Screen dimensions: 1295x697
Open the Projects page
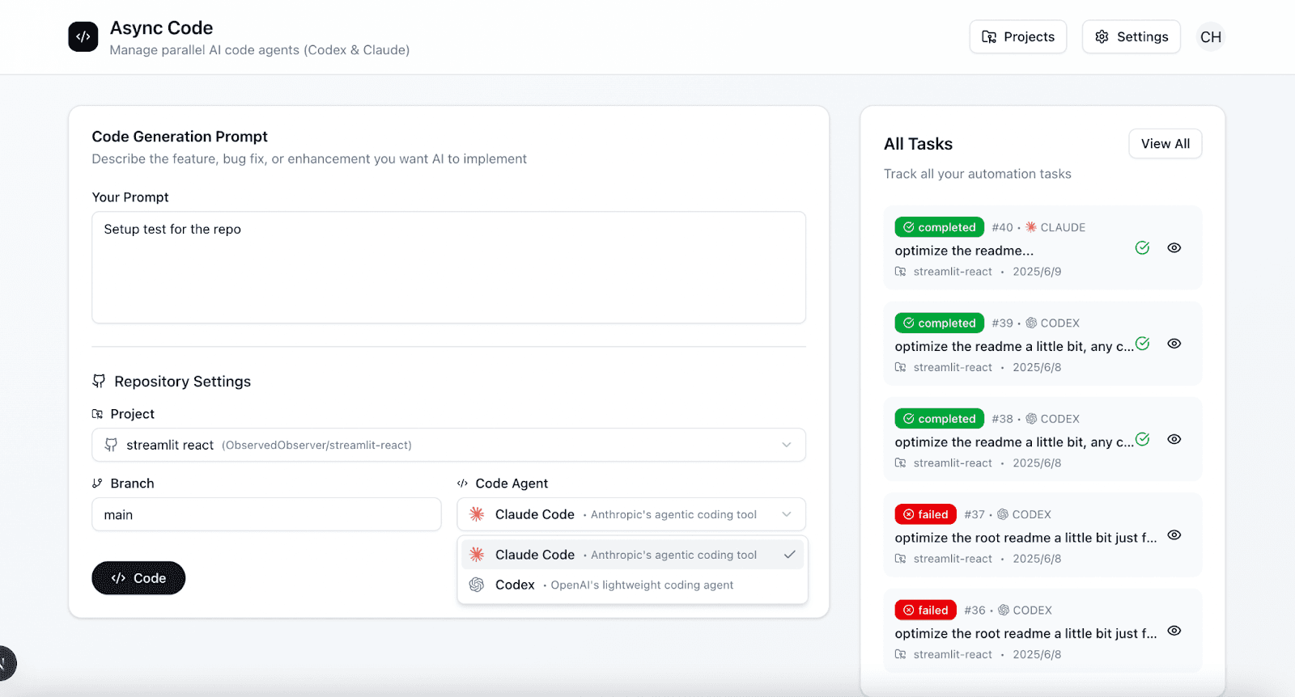coord(1018,36)
